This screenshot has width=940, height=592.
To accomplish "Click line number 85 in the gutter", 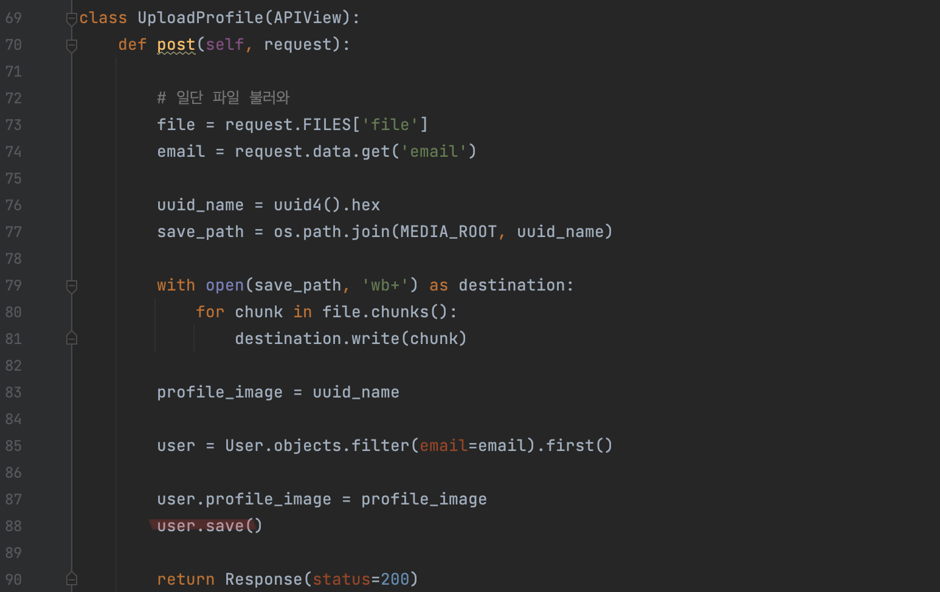I will (13, 446).
